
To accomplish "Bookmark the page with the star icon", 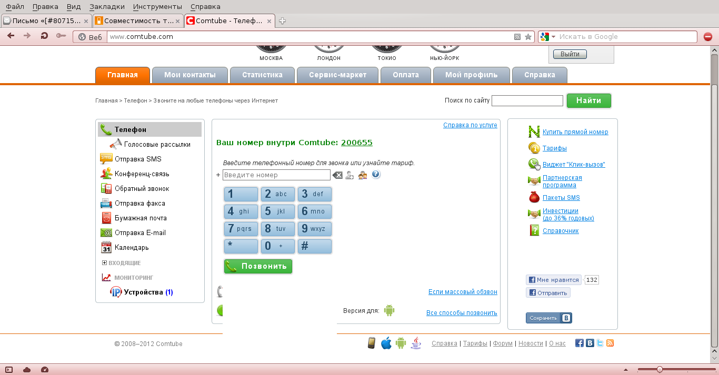I will pos(528,37).
